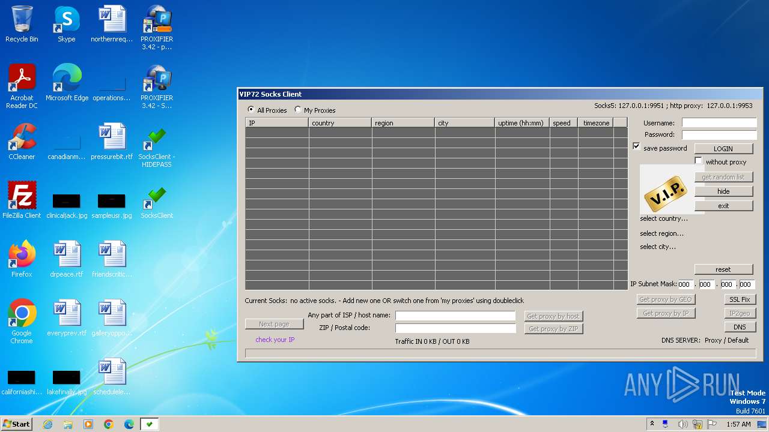Launch Google Chrome from the desktop

point(22,322)
